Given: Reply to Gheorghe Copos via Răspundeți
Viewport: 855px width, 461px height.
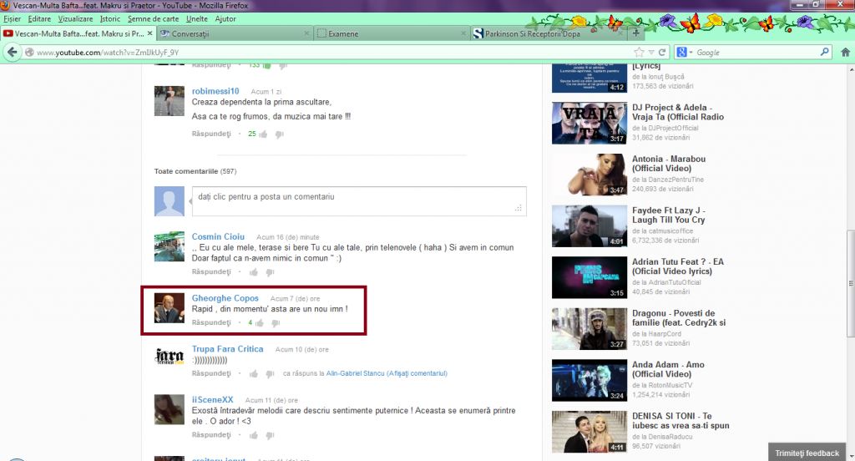Looking at the screenshot, I should pos(211,322).
